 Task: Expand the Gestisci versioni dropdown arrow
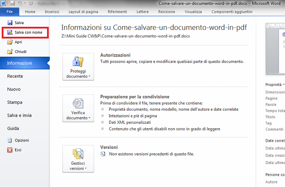point(86,168)
